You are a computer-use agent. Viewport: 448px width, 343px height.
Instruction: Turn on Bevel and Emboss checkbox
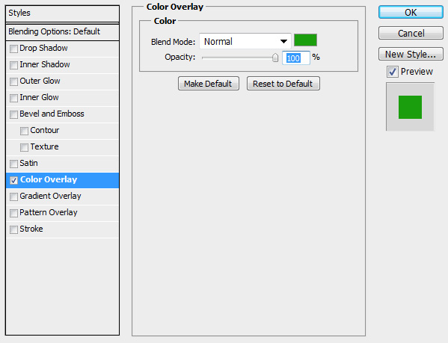[13, 115]
